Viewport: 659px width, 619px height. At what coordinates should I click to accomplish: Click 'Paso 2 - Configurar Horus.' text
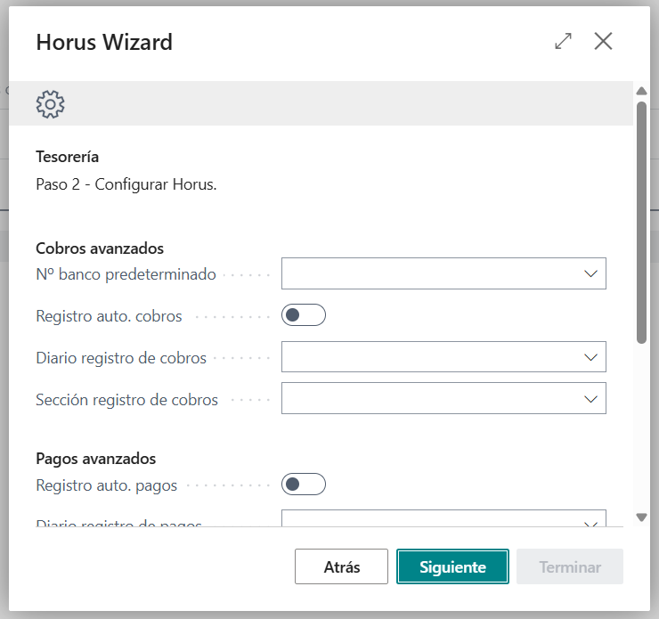(126, 184)
